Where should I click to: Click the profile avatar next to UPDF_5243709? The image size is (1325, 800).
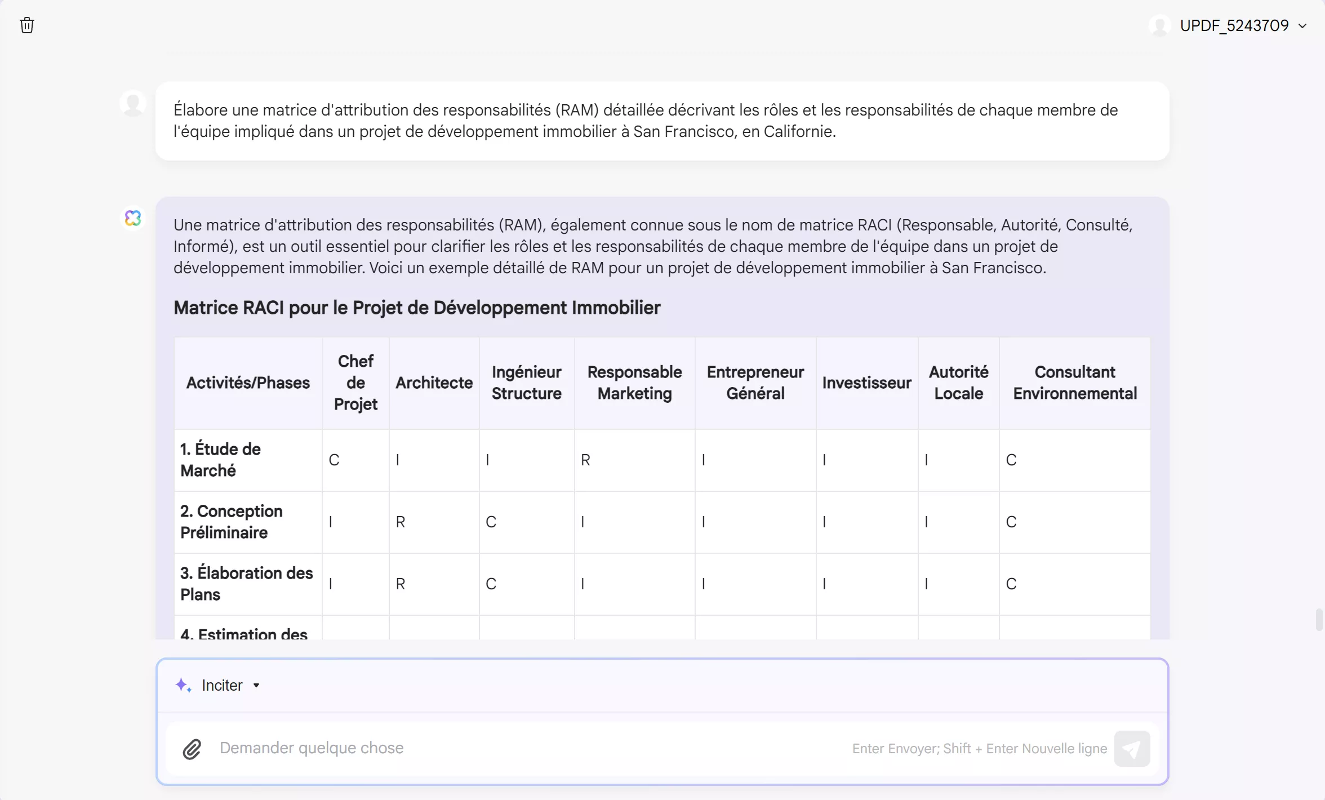tap(1161, 25)
